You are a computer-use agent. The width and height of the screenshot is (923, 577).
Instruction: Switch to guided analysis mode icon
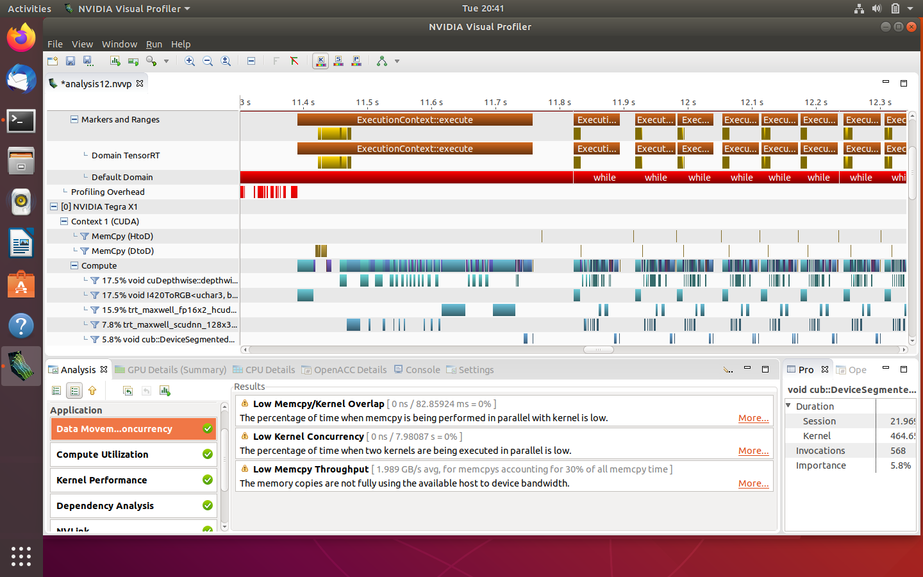point(56,390)
